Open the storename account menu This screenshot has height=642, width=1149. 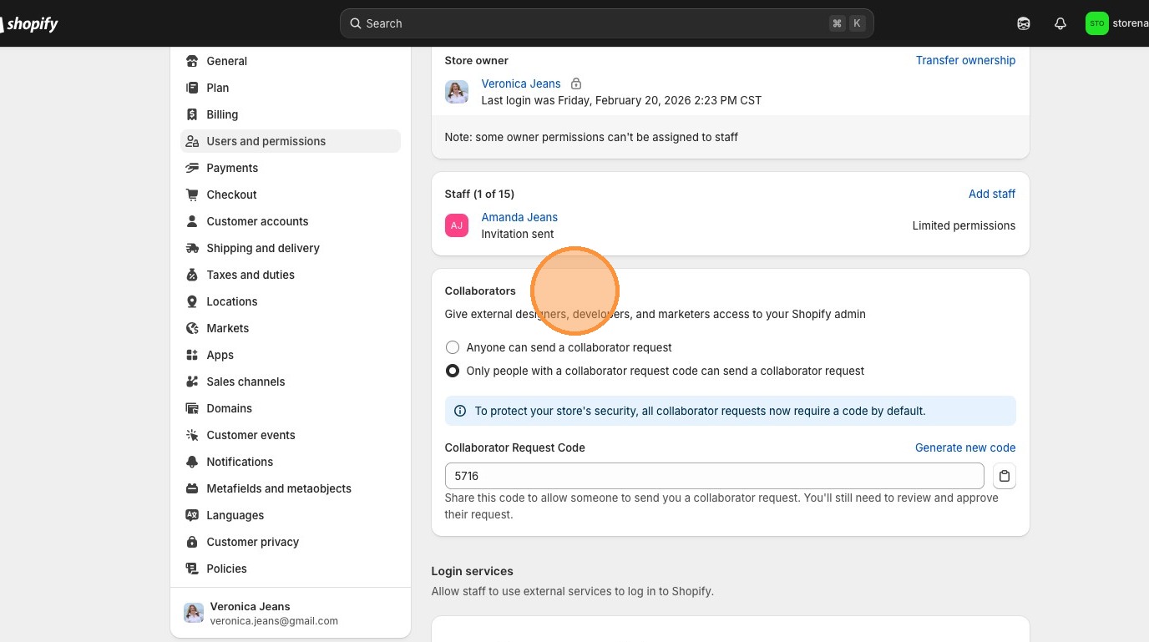pos(1117,23)
